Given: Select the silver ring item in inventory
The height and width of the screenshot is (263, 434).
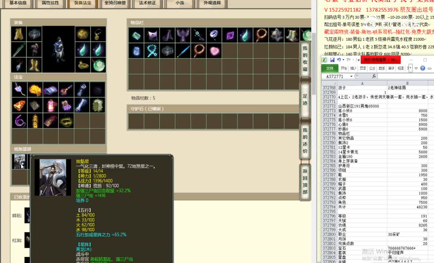Looking at the screenshot, I should coord(214,35).
